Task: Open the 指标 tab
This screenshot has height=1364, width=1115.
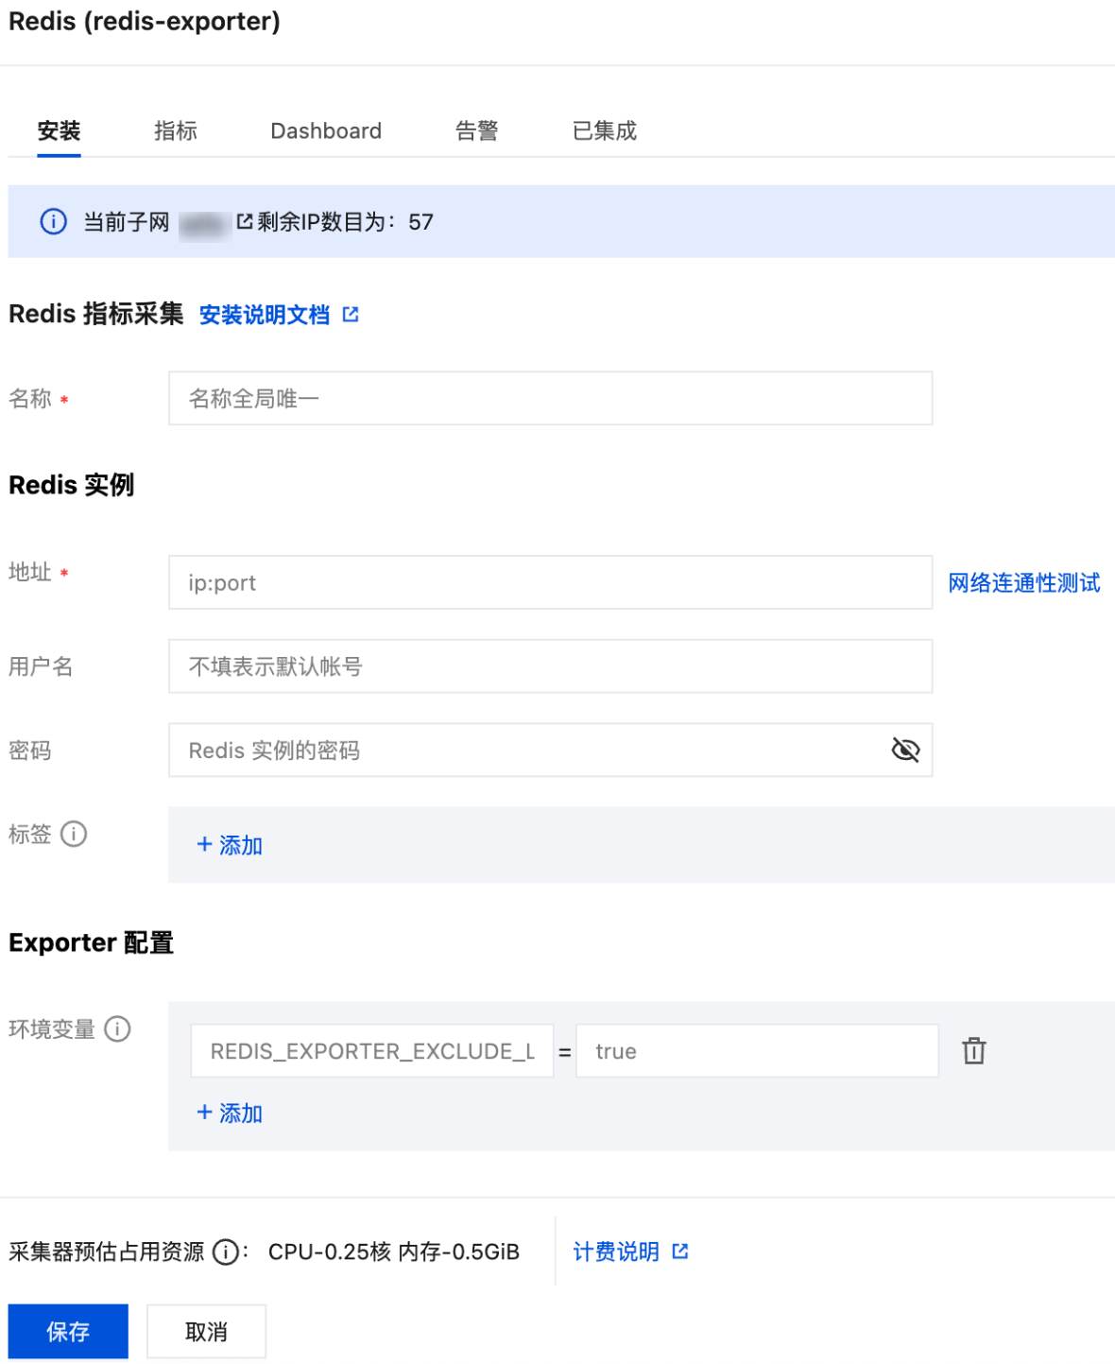Action: 176,130
